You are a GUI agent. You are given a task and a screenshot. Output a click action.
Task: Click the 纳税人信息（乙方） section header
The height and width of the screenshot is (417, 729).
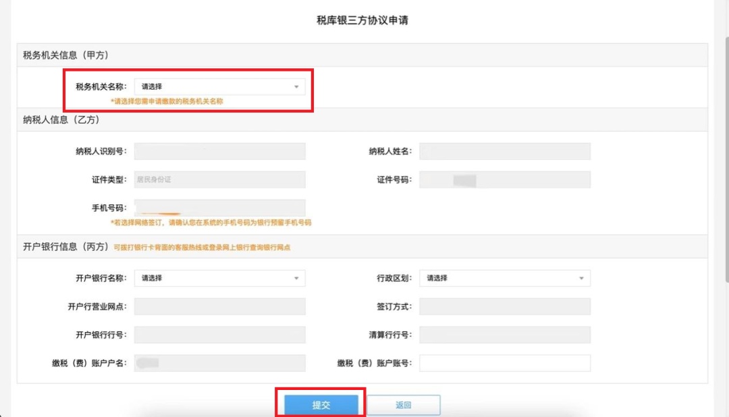point(61,119)
